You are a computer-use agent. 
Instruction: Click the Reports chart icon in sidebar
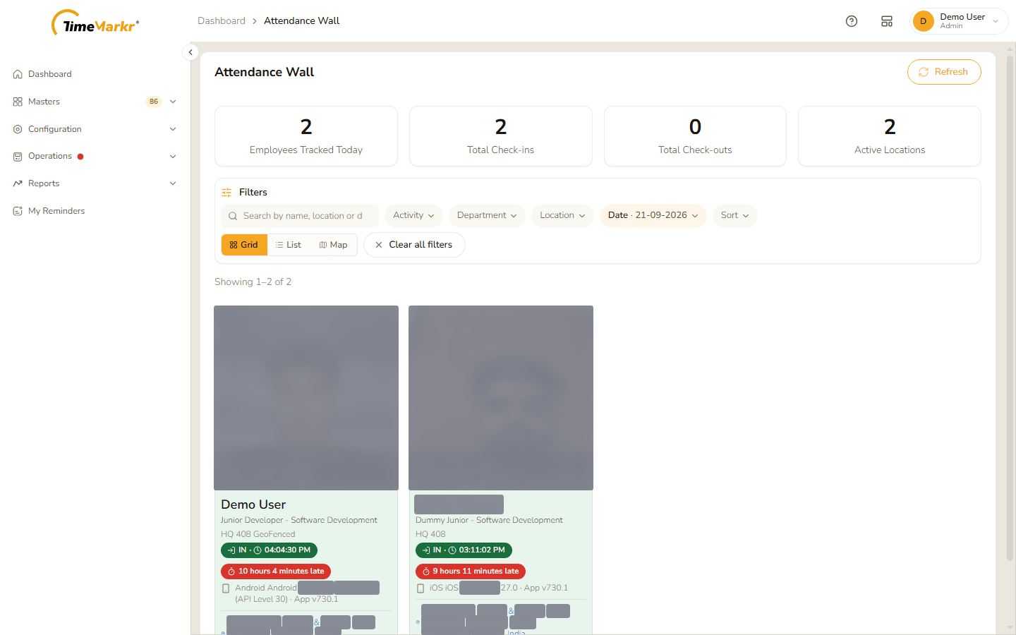18,183
